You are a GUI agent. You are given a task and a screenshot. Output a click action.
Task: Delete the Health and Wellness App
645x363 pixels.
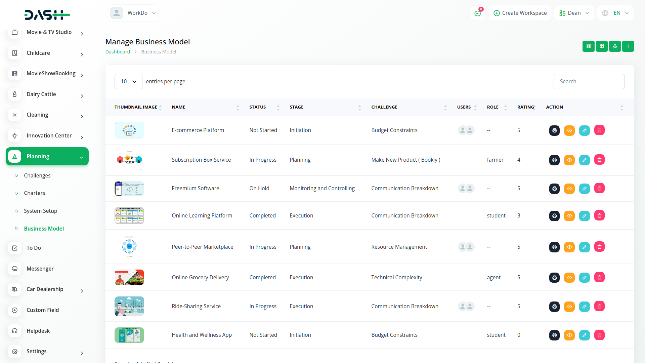599,335
